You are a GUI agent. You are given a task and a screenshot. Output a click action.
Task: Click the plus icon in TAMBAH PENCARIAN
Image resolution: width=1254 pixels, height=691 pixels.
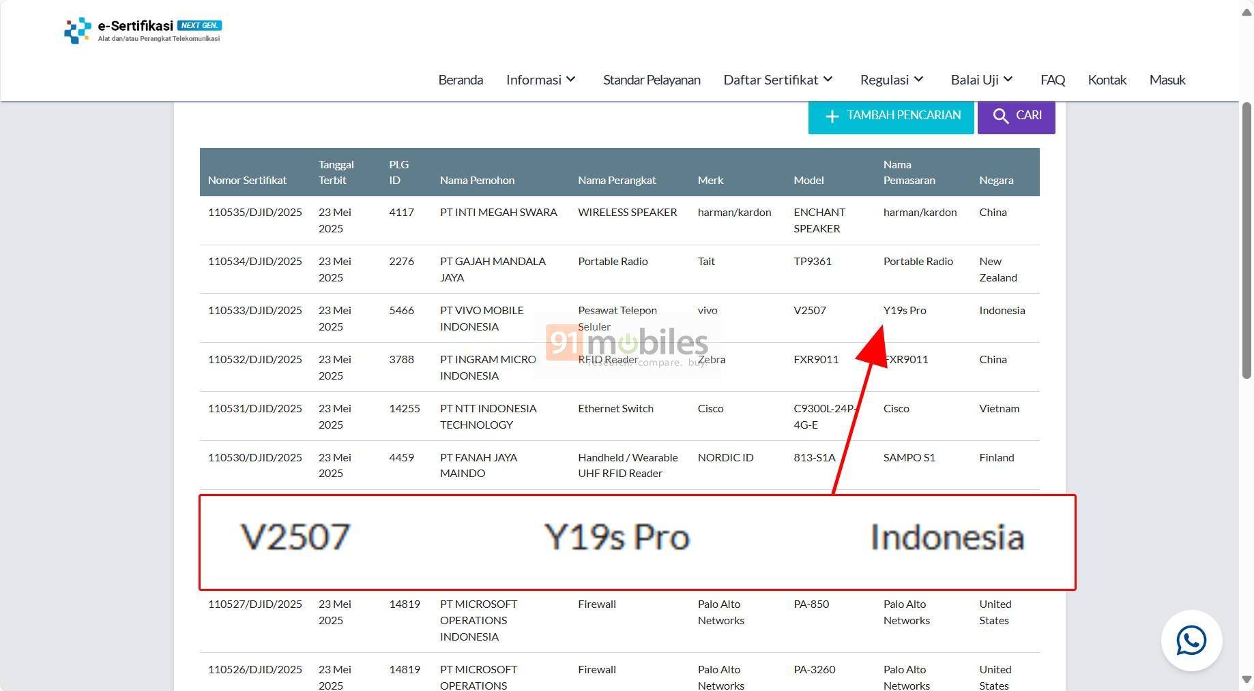click(x=832, y=117)
